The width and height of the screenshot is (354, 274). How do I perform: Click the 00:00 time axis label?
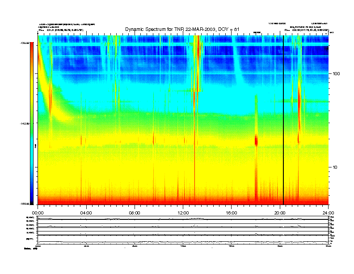pyautogui.click(x=38, y=213)
